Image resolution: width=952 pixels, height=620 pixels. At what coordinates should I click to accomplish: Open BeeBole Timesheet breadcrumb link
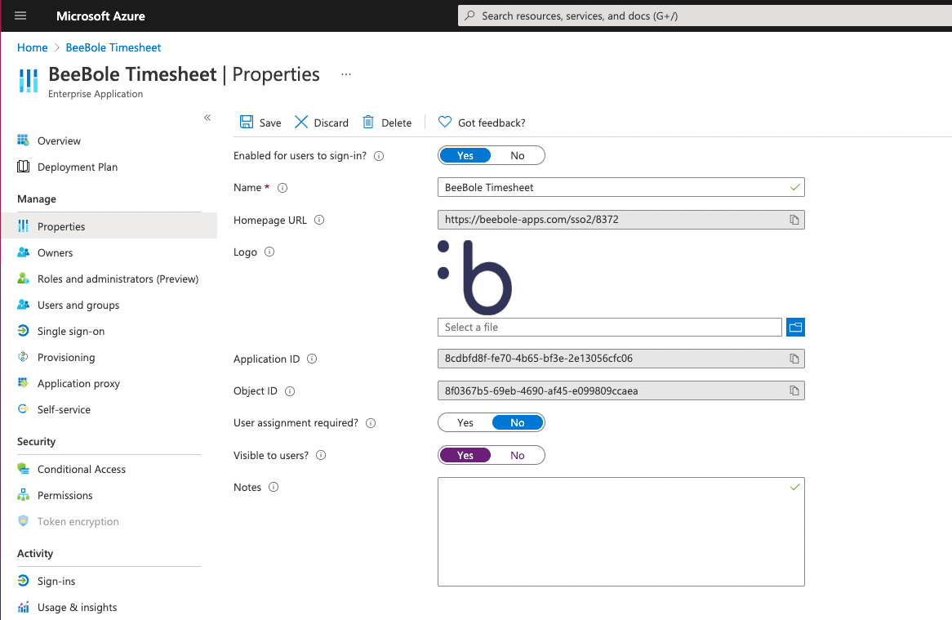(x=113, y=47)
